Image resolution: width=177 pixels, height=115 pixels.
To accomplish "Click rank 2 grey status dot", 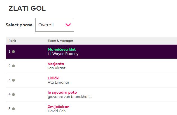I will coord(13,66).
